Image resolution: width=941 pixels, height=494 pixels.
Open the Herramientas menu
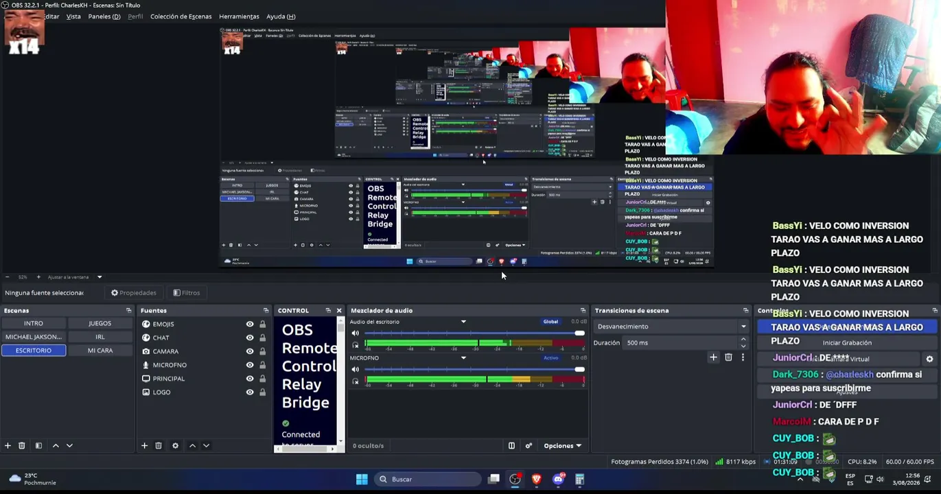pos(239,16)
